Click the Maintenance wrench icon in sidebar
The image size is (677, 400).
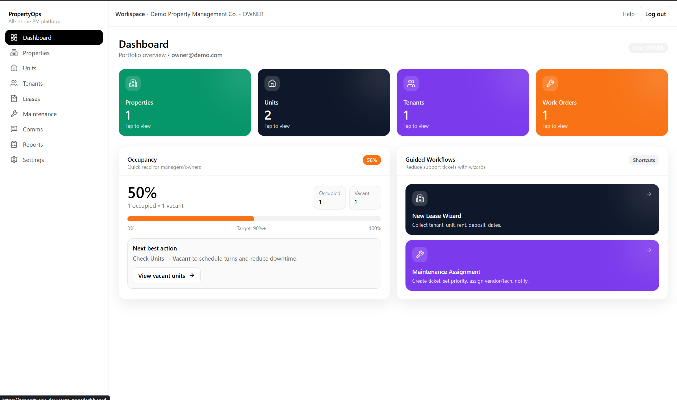click(14, 114)
